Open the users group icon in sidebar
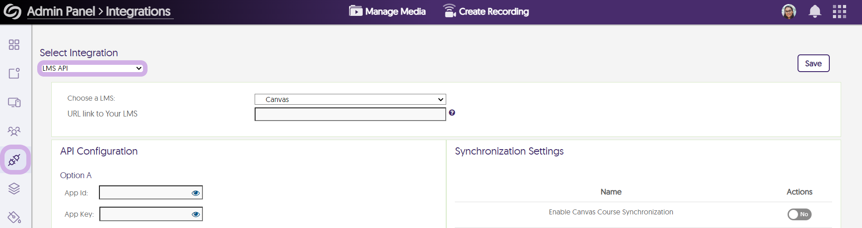This screenshot has height=228, width=862. pyautogui.click(x=14, y=131)
